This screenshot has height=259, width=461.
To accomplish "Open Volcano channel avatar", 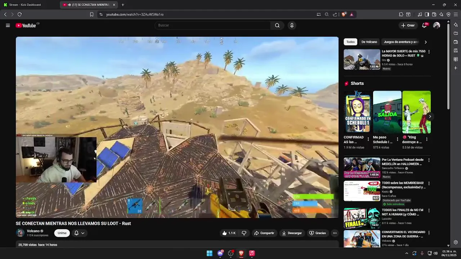I will [x=20, y=233].
